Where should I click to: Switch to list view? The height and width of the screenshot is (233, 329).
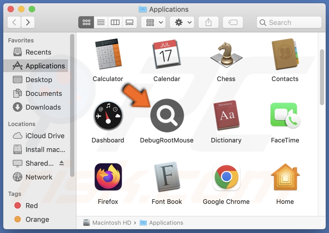tap(101, 22)
